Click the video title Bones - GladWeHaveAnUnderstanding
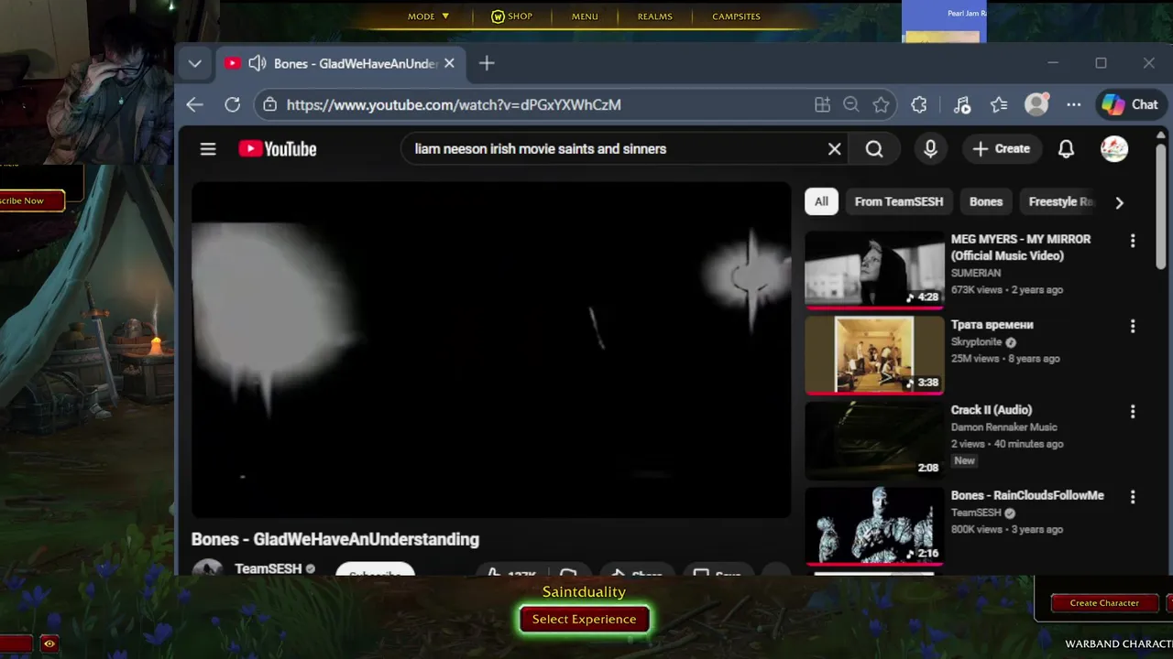Image resolution: width=1173 pixels, height=659 pixels. point(335,539)
